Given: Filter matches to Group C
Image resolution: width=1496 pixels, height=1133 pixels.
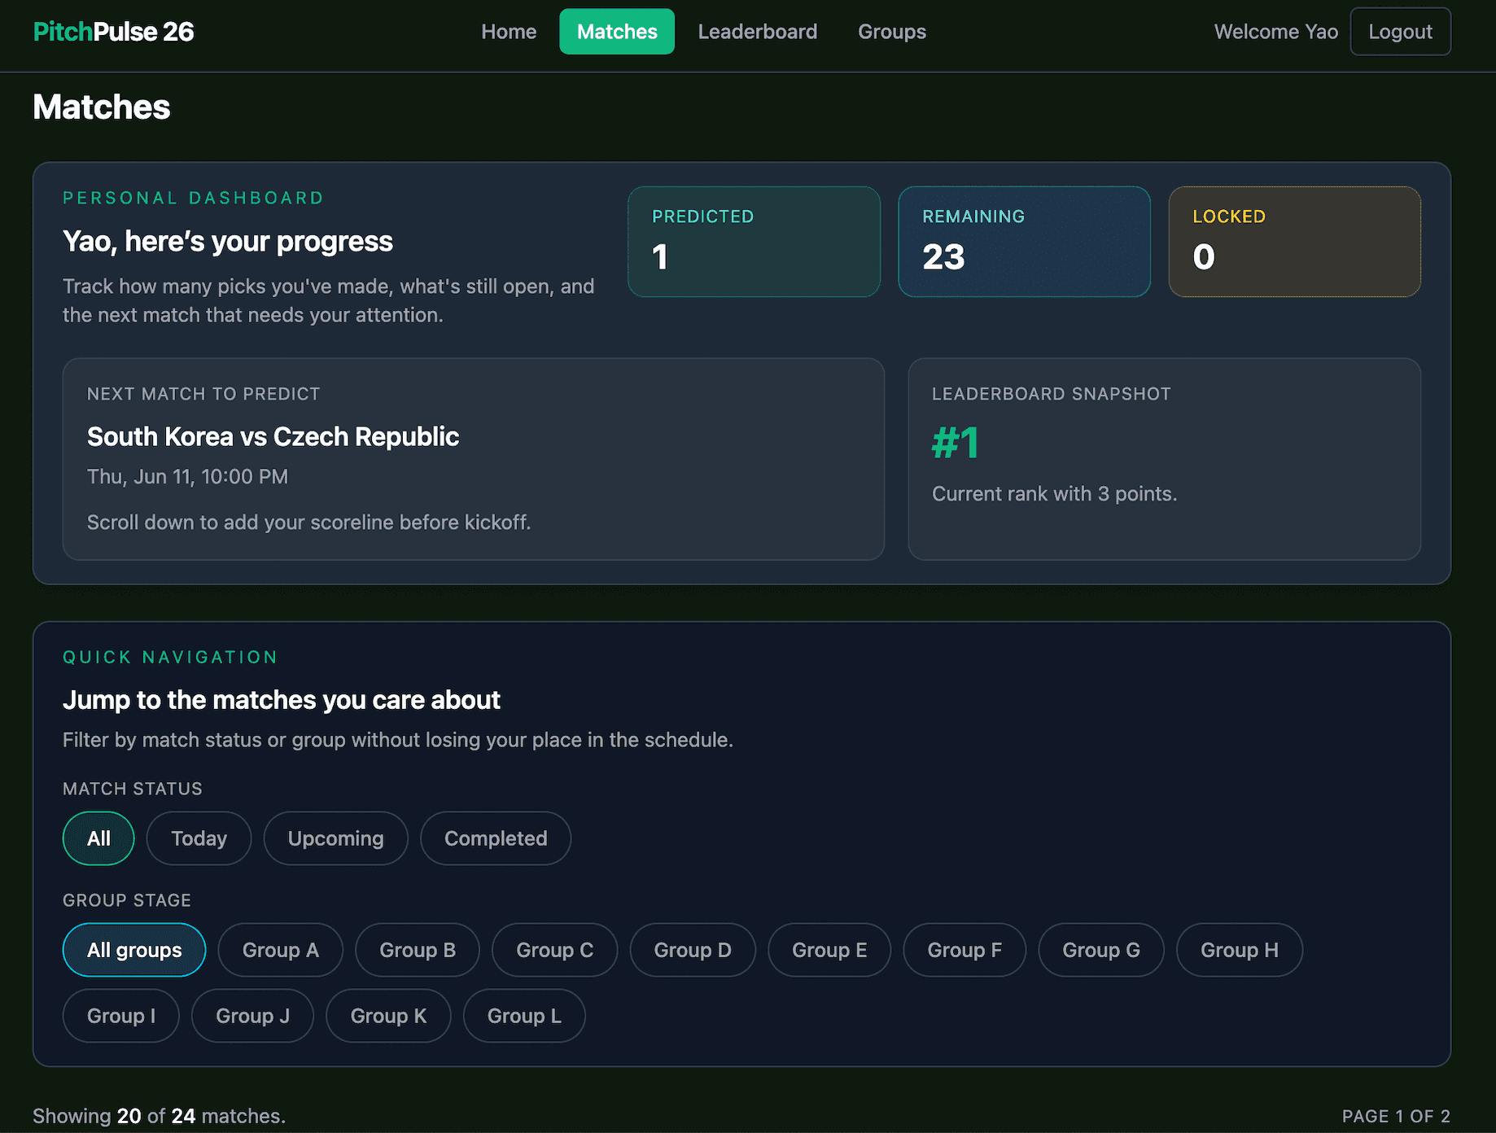Looking at the screenshot, I should click(554, 950).
